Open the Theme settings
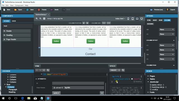The height and width of the screenshot is (101, 179). click(x=42, y=10)
